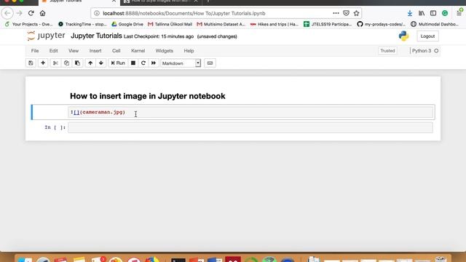The image size is (466, 262).
Task: Open the File menu
Action: (35, 51)
